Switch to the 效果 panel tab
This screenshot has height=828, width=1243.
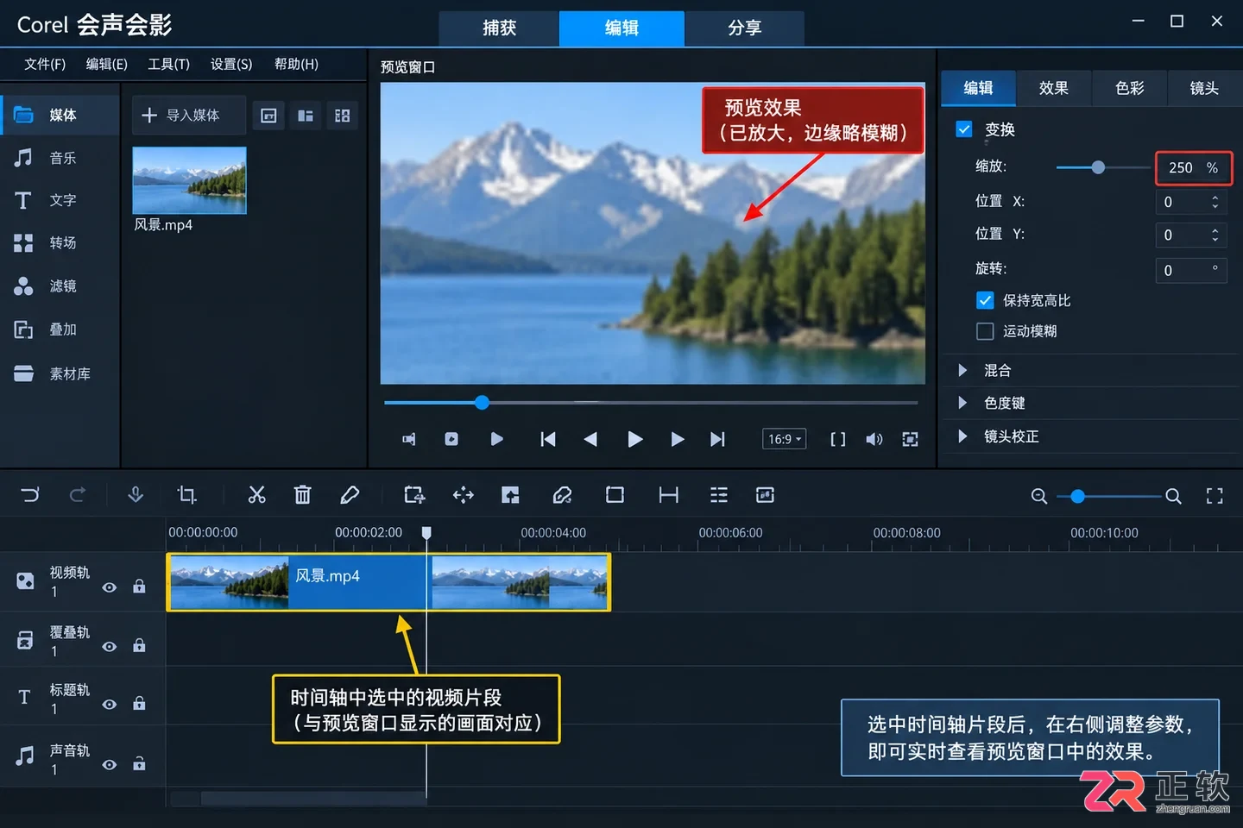coord(1054,88)
